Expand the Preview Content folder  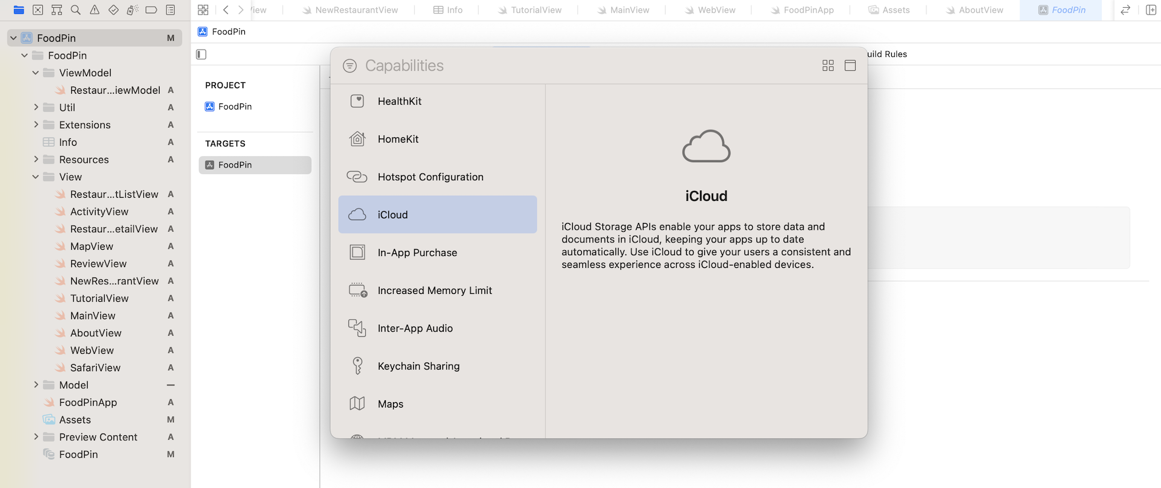coord(36,437)
